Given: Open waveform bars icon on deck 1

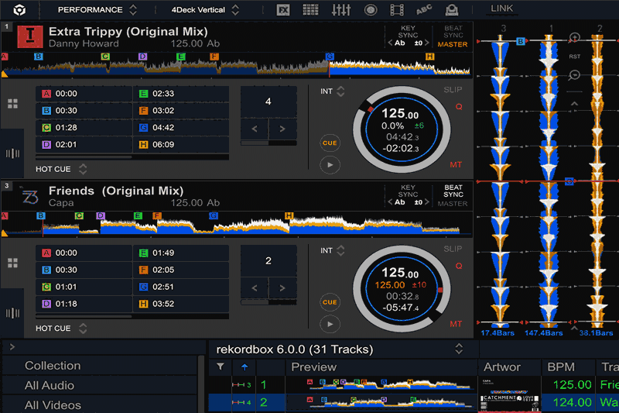Looking at the screenshot, I should coord(12,153).
